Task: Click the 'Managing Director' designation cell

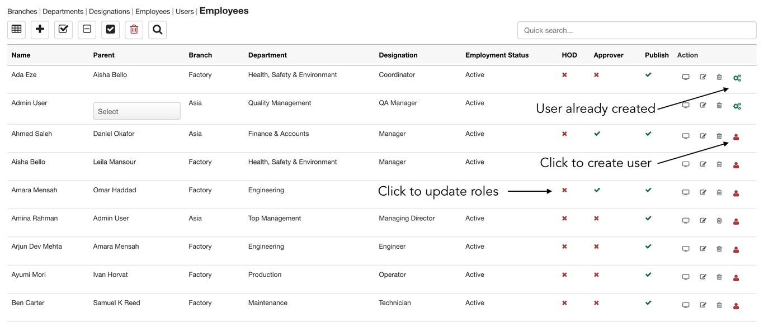Action: point(407,218)
